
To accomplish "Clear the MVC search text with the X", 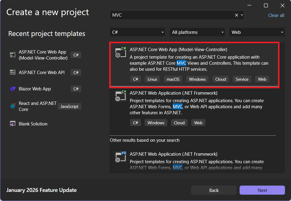I will (237, 15).
